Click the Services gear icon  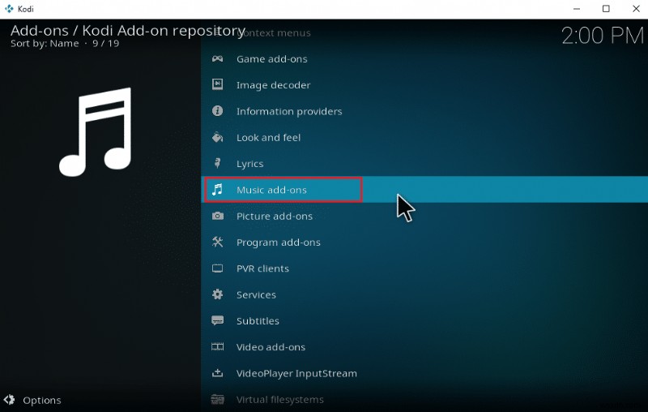pyautogui.click(x=217, y=294)
